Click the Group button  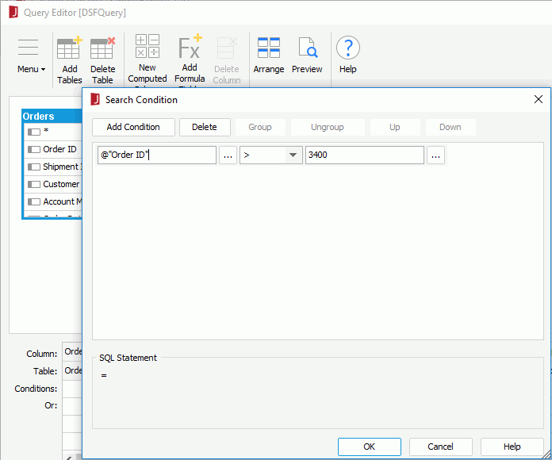tap(260, 127)
